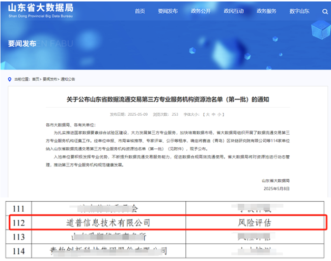Select table cell number 112

18,223
